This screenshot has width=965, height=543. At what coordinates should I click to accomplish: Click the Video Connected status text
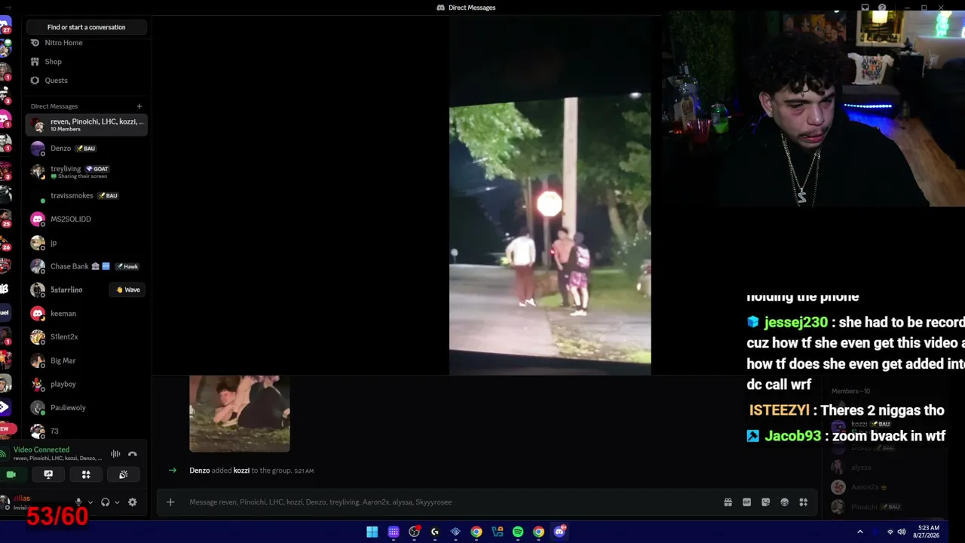pyautogui.click(x=41, y=449)
